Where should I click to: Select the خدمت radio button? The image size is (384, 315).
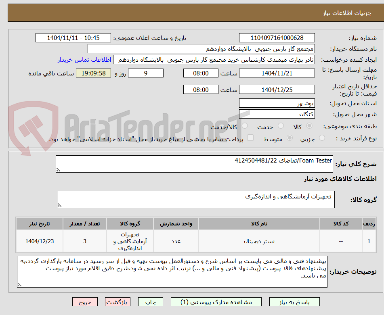point(281,126)
